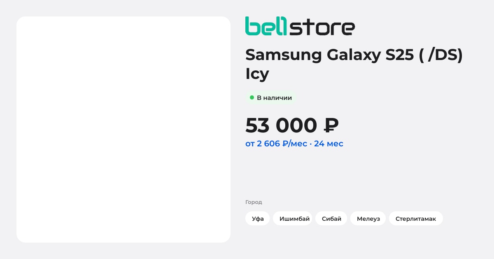This screenshot has height=259, width=494.
Task: Select the Сибай city chip
Action: 331,218
